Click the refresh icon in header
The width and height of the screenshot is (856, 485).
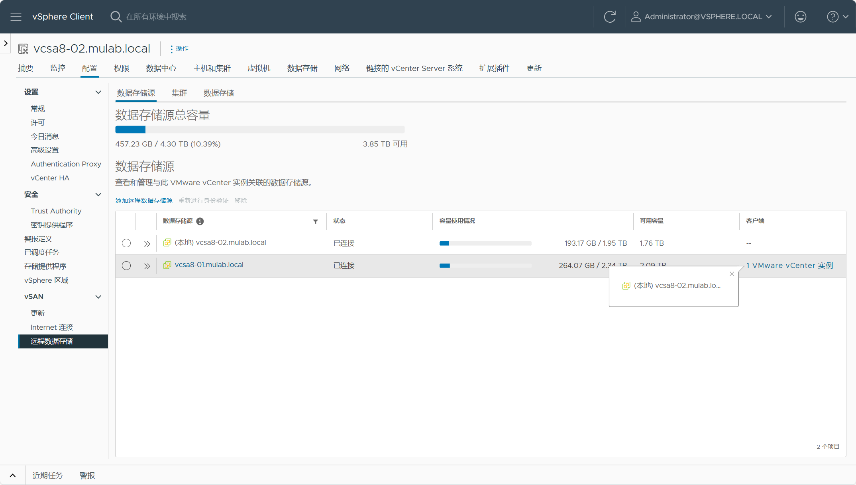(610, 17)
